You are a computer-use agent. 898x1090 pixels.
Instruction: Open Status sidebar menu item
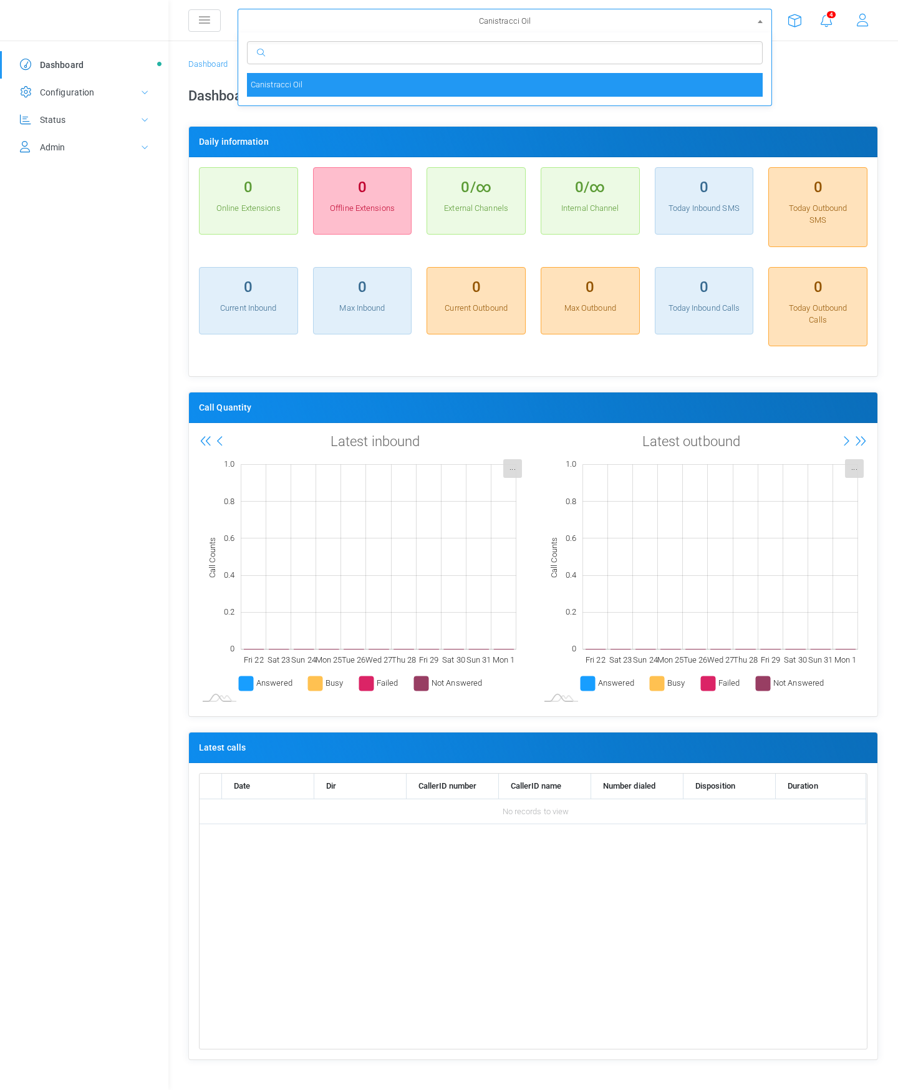[84, 120]
